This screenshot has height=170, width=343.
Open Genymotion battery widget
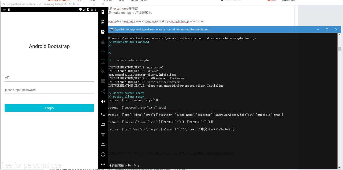coord(103,12)
